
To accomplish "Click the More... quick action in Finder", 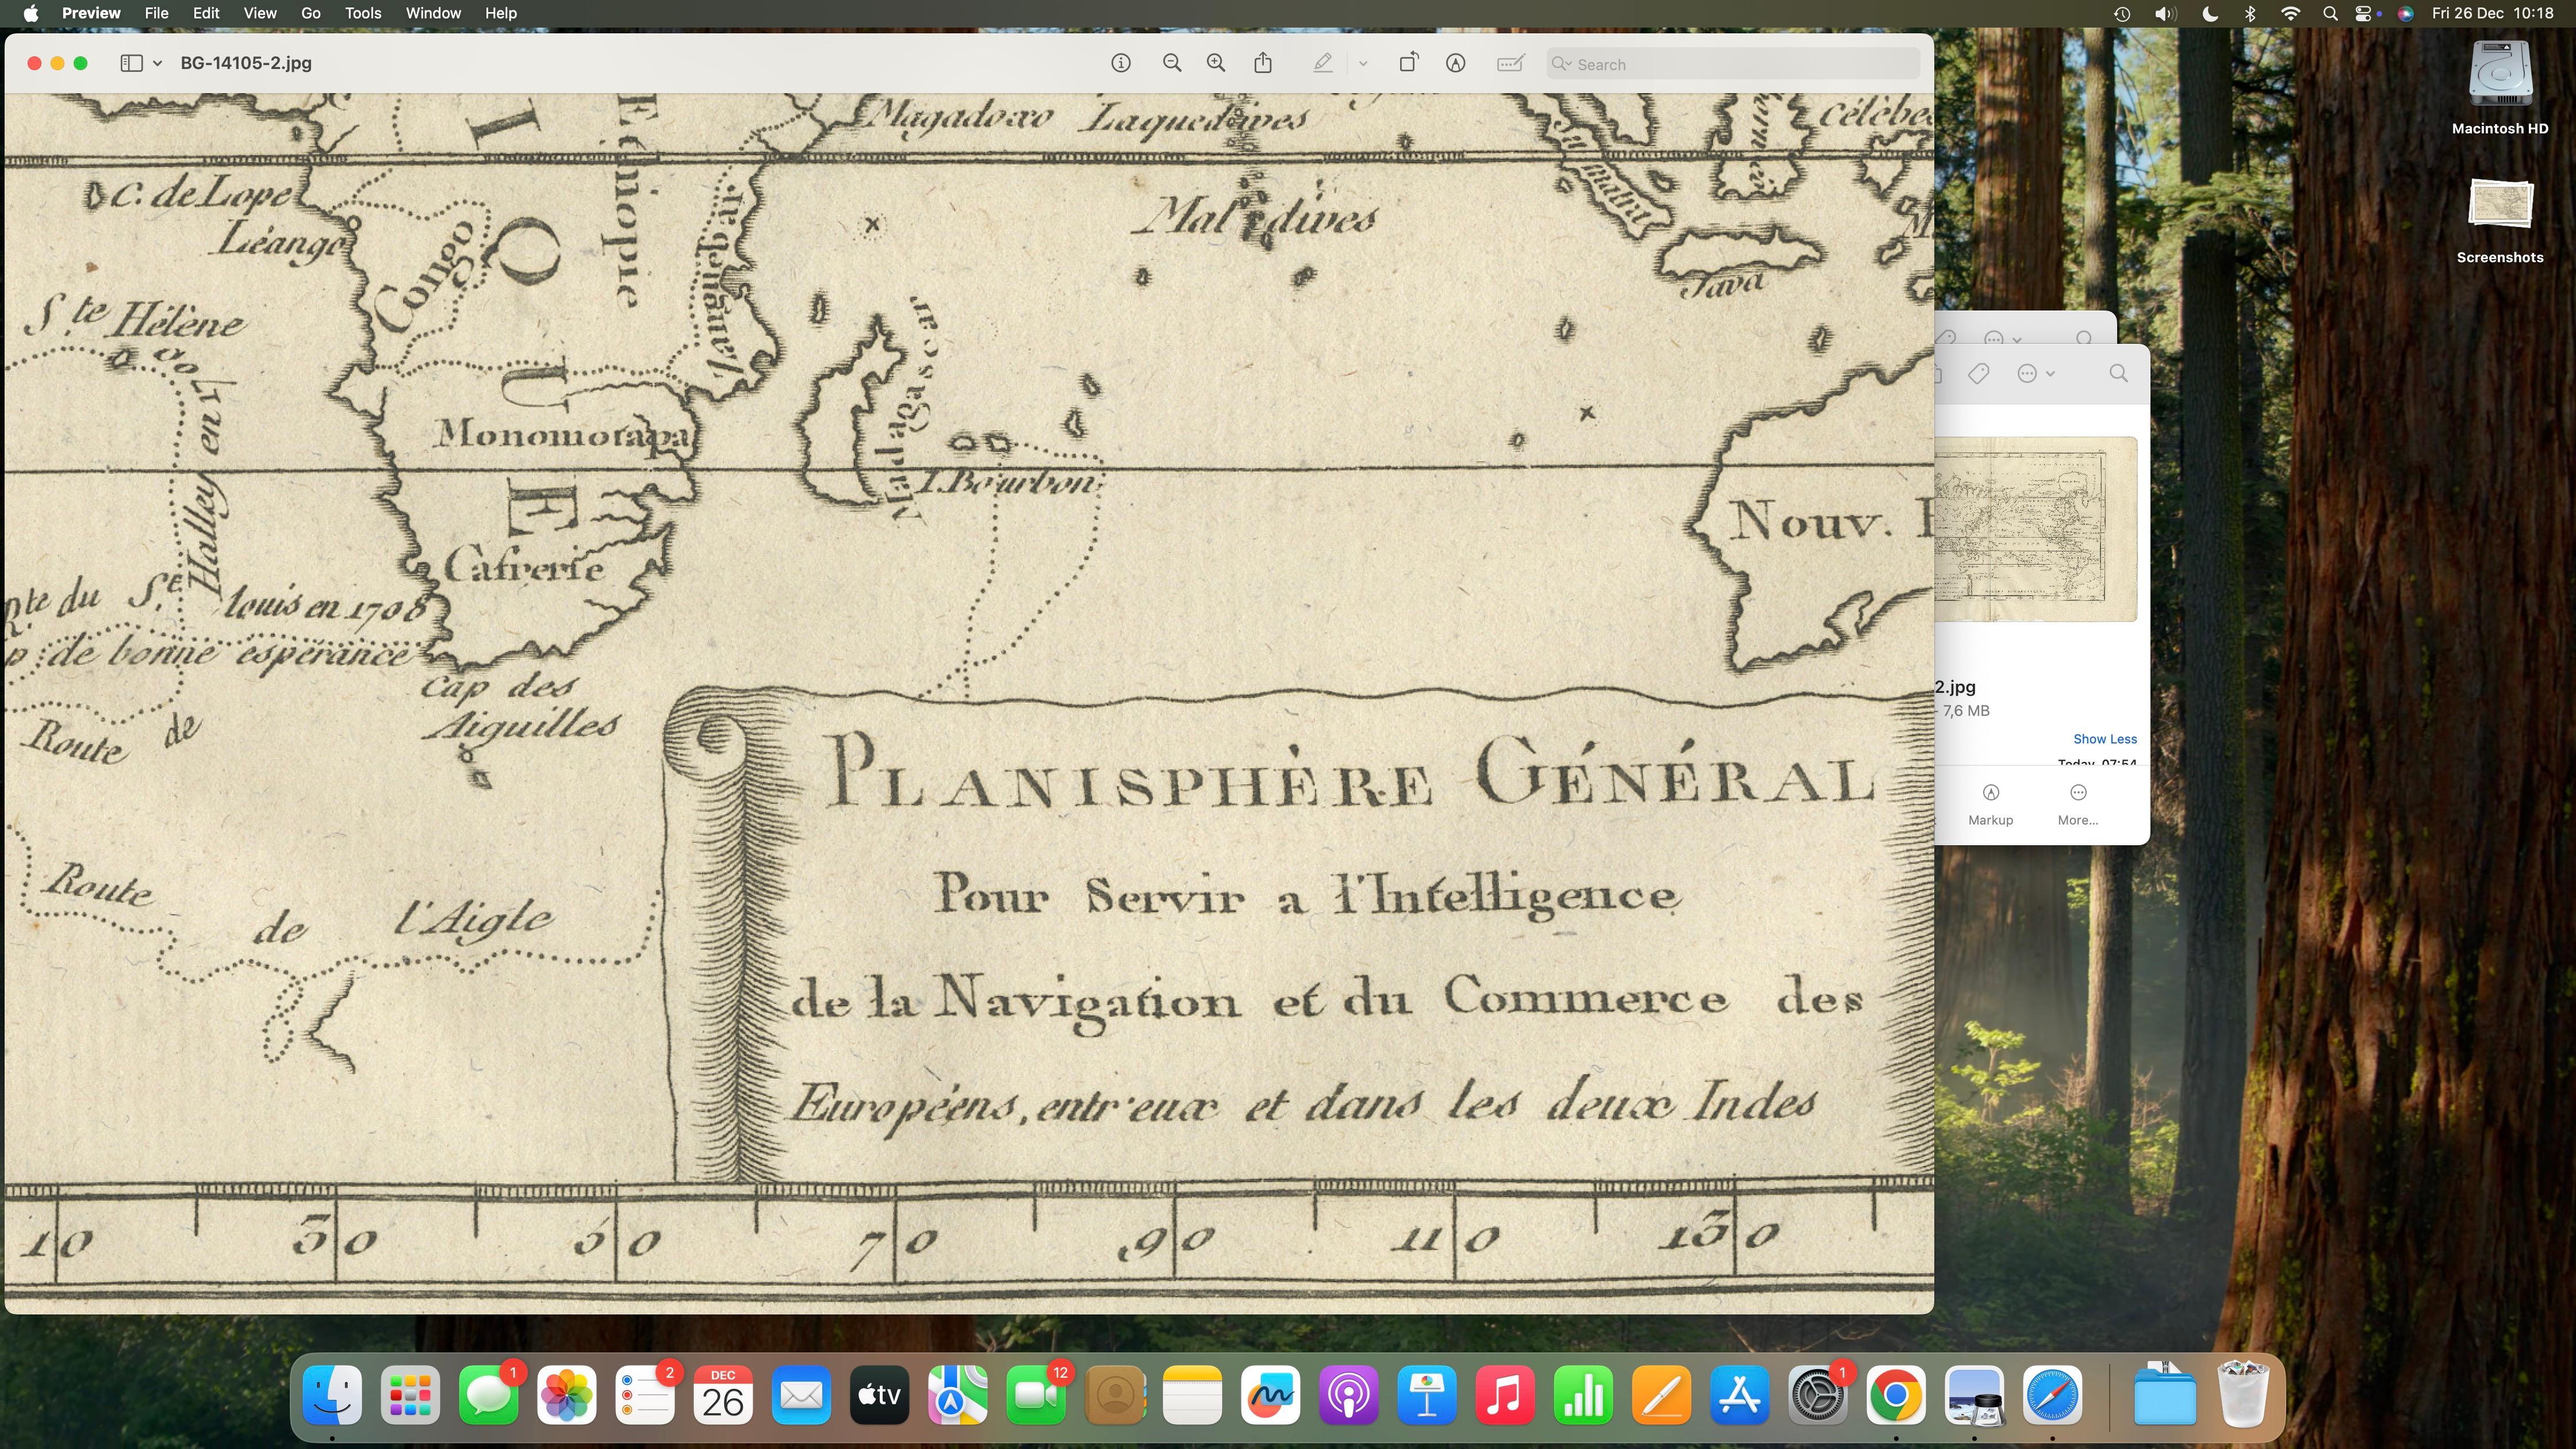I will pyautogui.click(x=2078, y=803).
